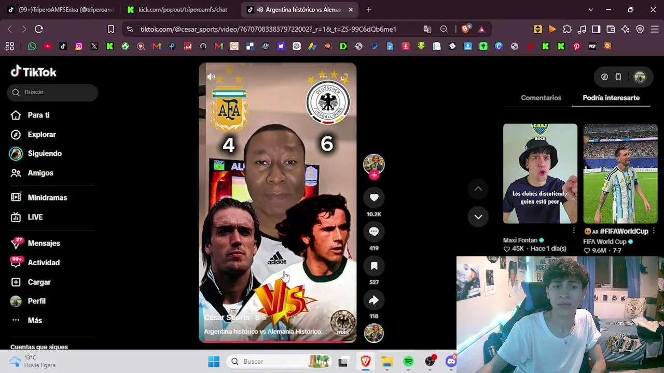Go to the previous video with up arrow
This screenshot has height=373, width=664.
pos(478,189)
